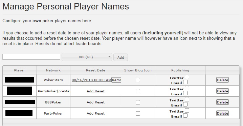The width and height of the screenshot is (243, 126).
Task: Enable Email publishing for last PartyPoker row
Action: 185,116
